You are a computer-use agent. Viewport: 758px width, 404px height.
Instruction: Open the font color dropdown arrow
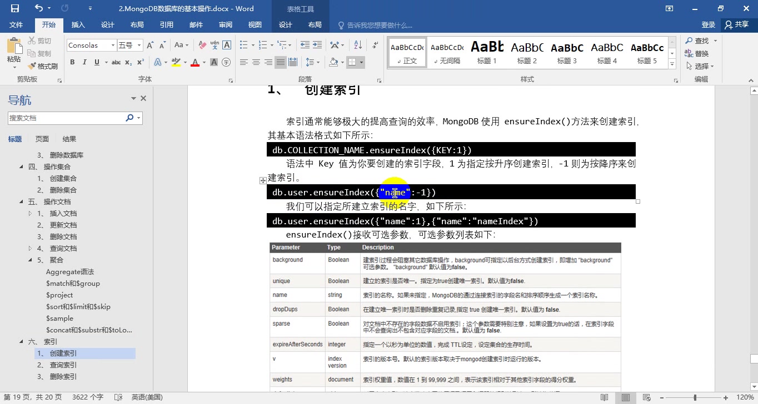[203, 62]
